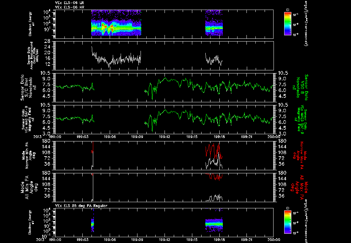Click the ELS-06 electron energy spectrogram panel

click(164, 24)
